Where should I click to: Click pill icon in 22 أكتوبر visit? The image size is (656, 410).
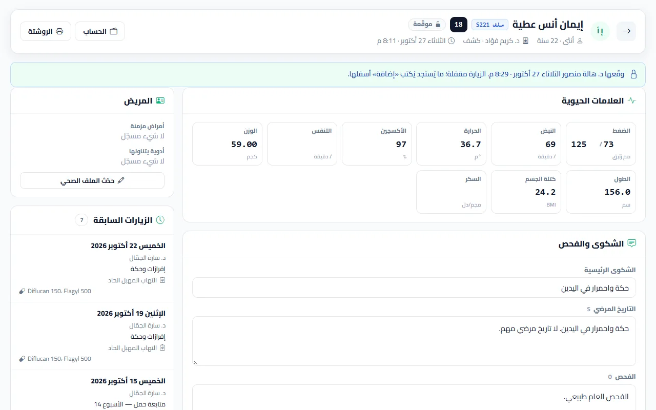click(22, 291)
